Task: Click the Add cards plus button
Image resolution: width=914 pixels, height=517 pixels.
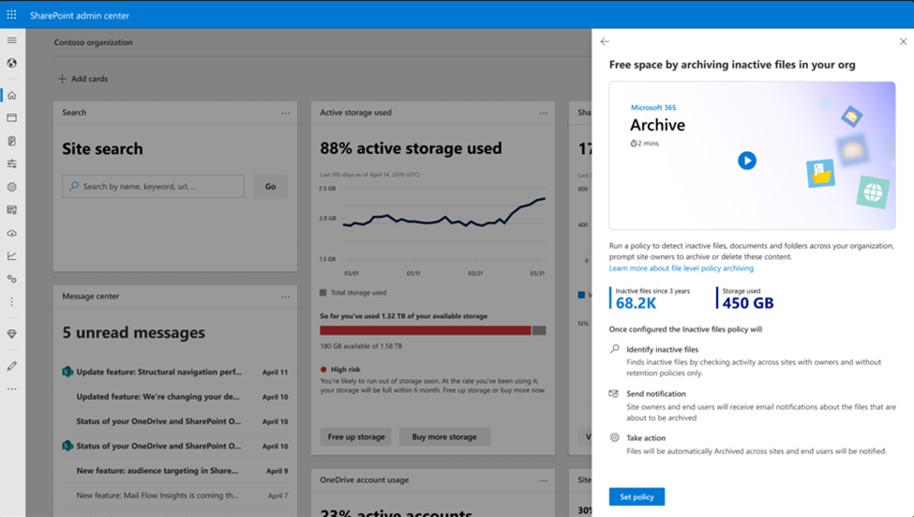Action: click(82, 79)
